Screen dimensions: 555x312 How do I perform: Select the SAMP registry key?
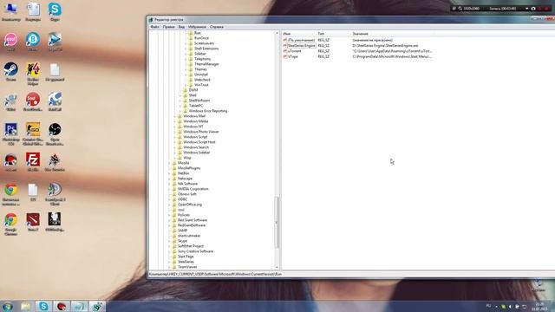(183, 231)
